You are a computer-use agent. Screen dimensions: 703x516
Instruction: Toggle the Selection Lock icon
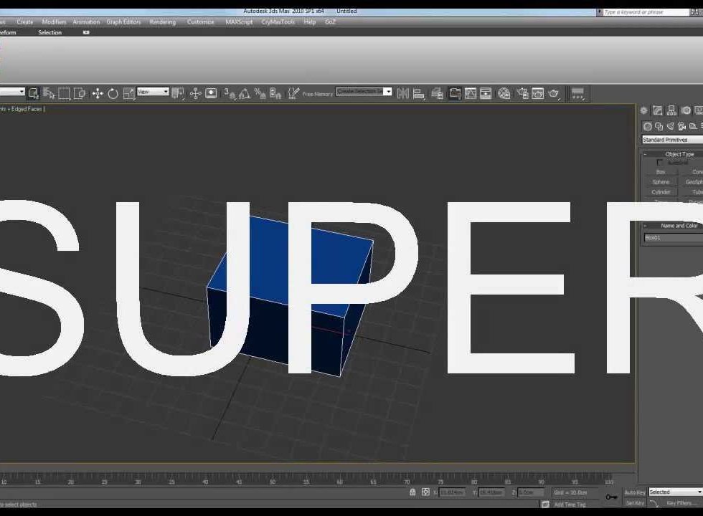coord(412,492)
